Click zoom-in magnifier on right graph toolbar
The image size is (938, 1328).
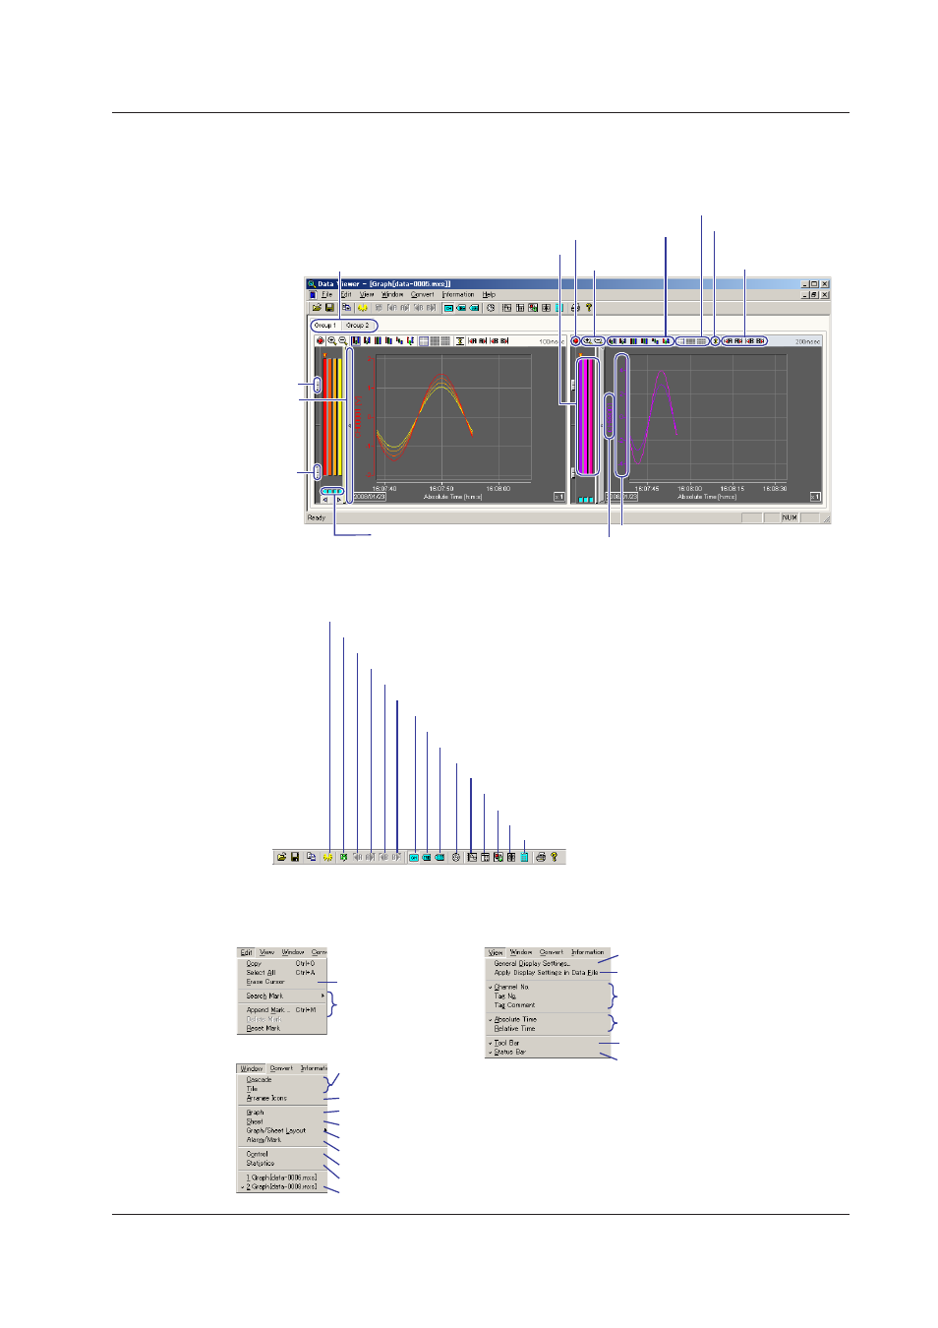click(588, 341)
